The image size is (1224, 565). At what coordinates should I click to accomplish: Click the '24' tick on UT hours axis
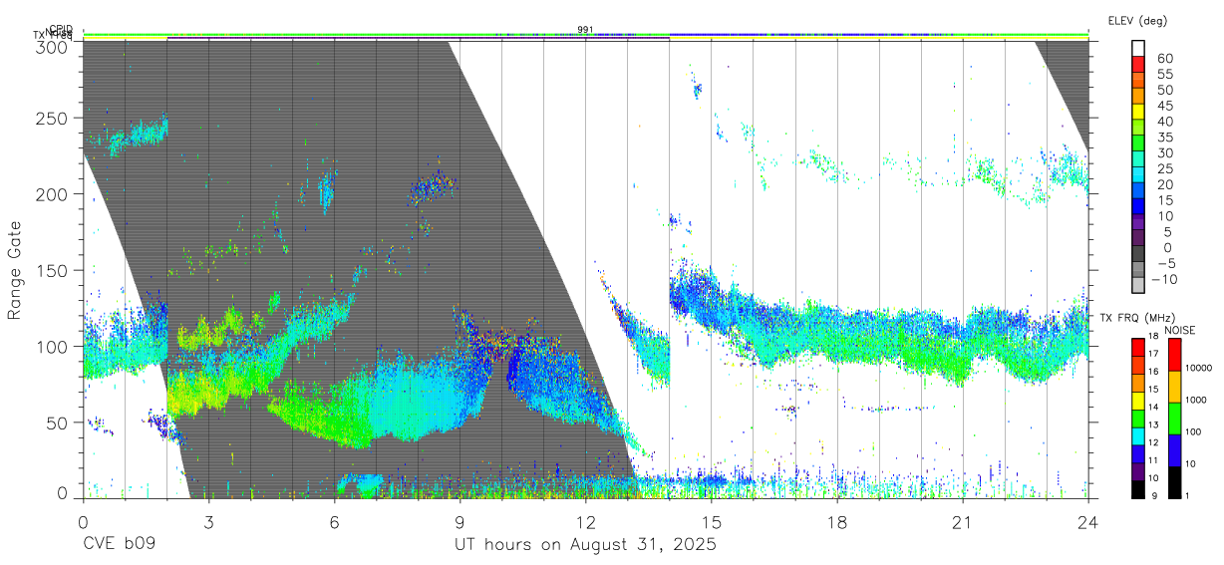pos(1087,521)
